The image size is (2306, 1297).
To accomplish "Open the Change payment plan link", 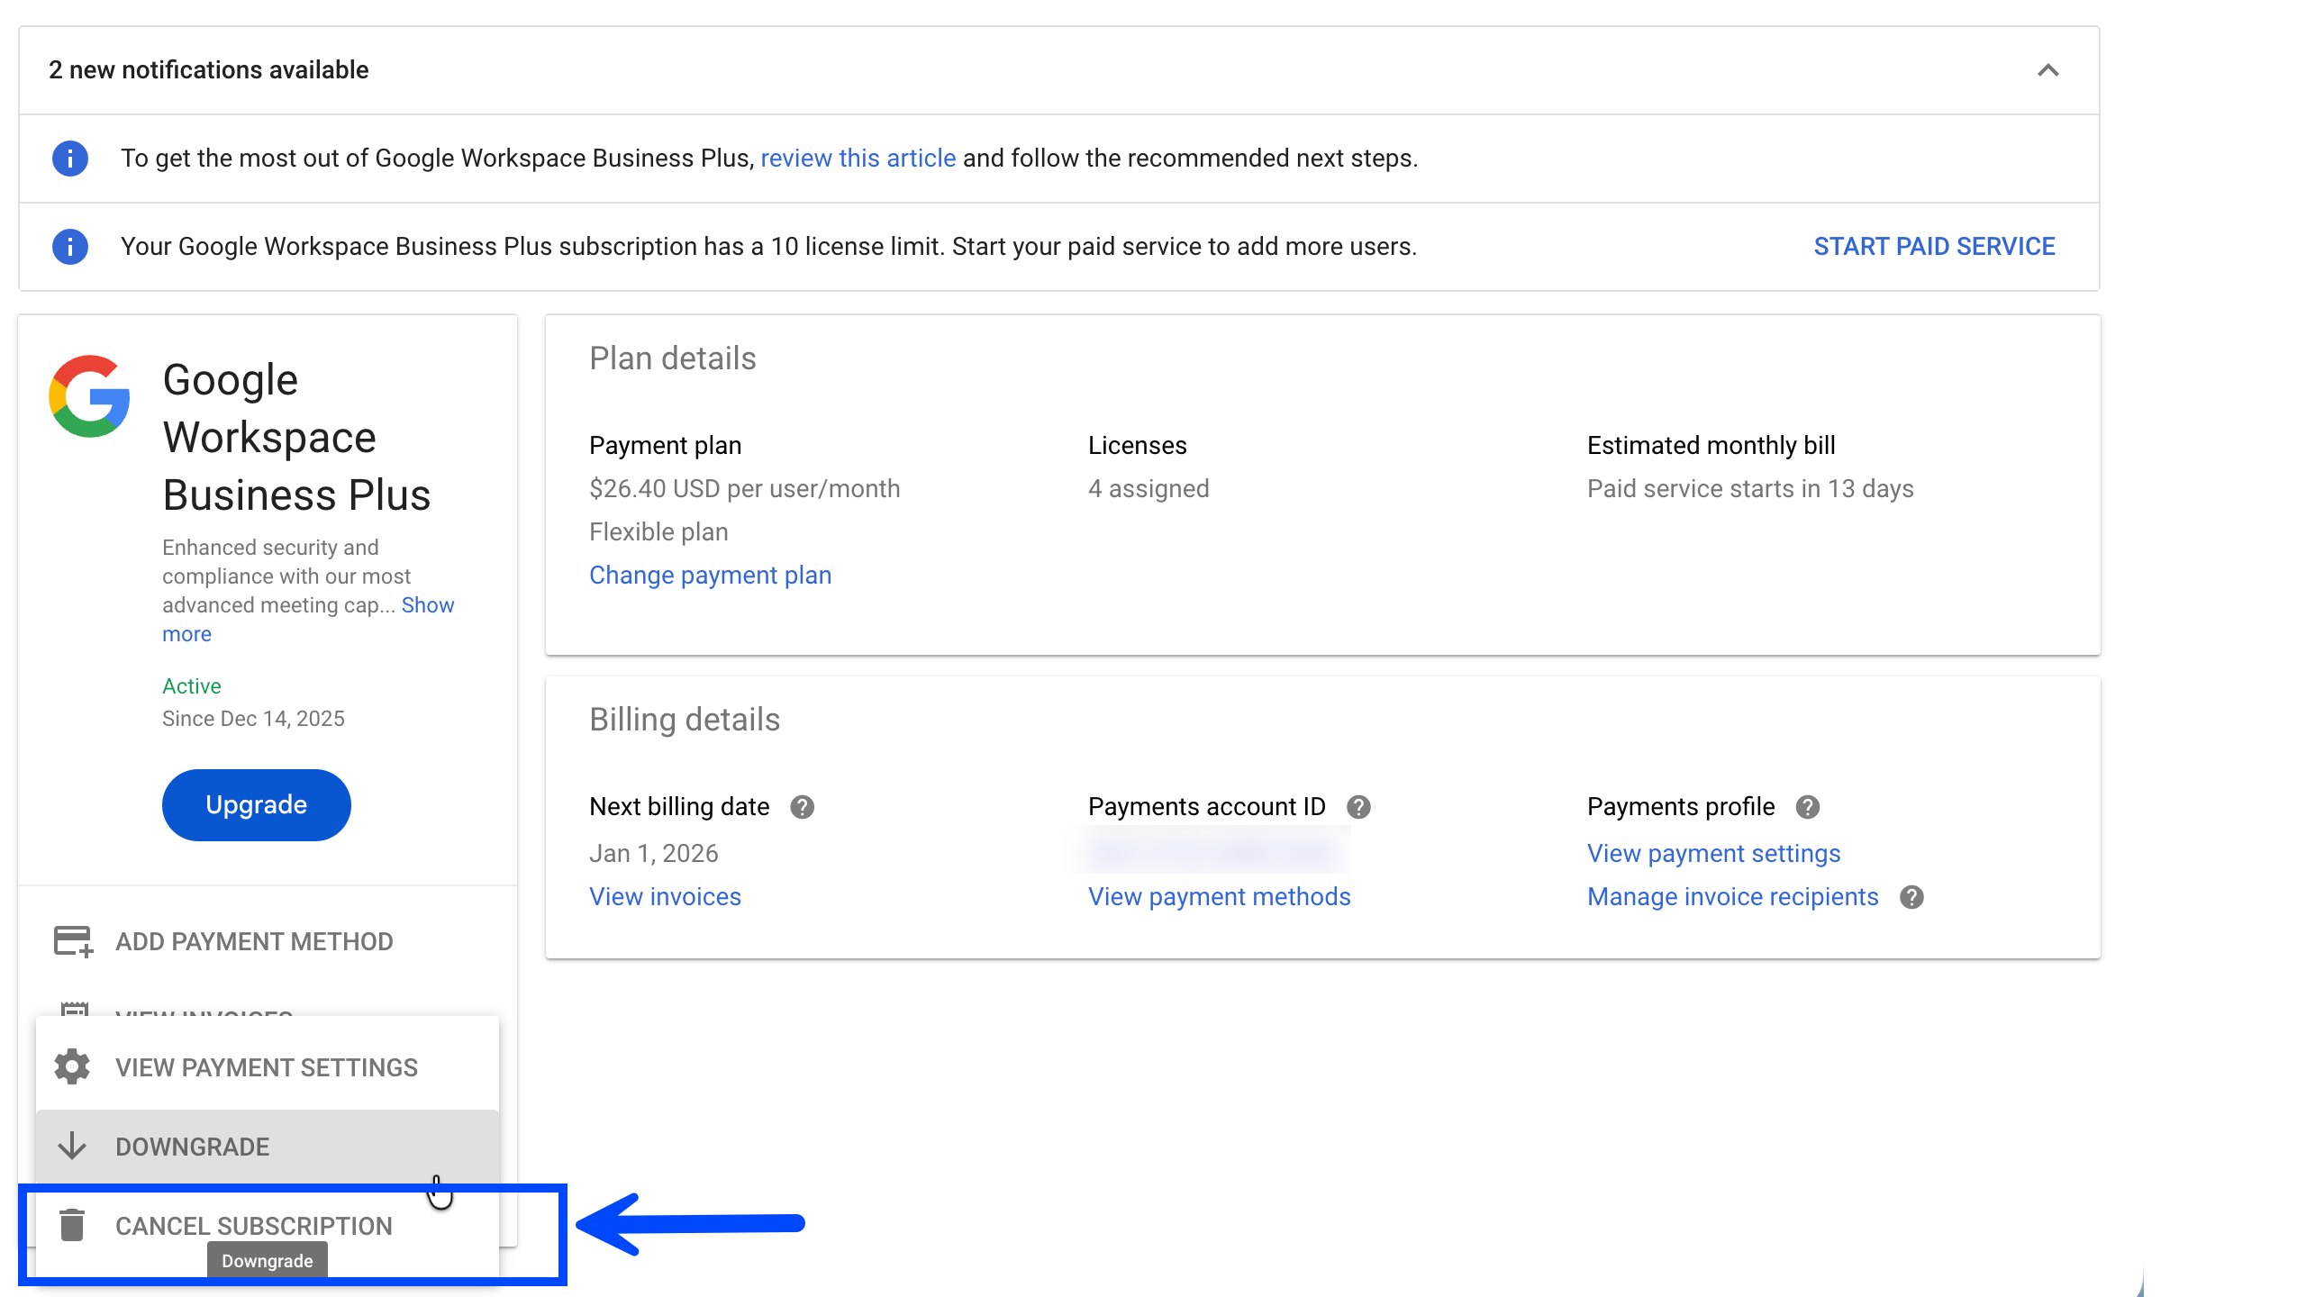I will [x=711, y=575].
